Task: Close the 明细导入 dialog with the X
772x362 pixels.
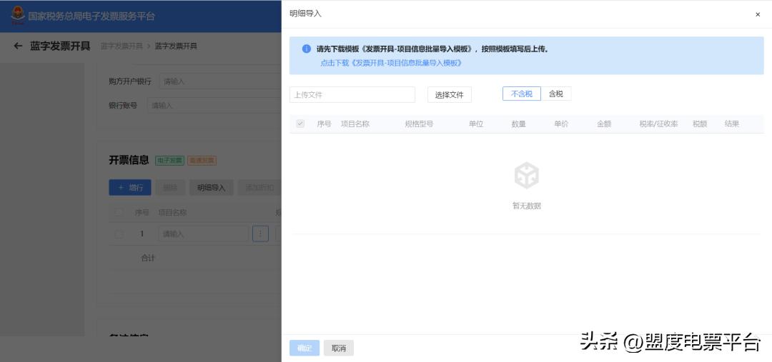Action: point(758,15)
